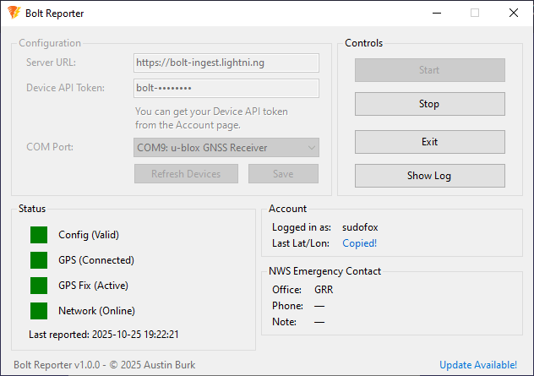Close the Bolt Reporter window
The height and width of the screenshot is (376, 534).
(x=514, y=13)
